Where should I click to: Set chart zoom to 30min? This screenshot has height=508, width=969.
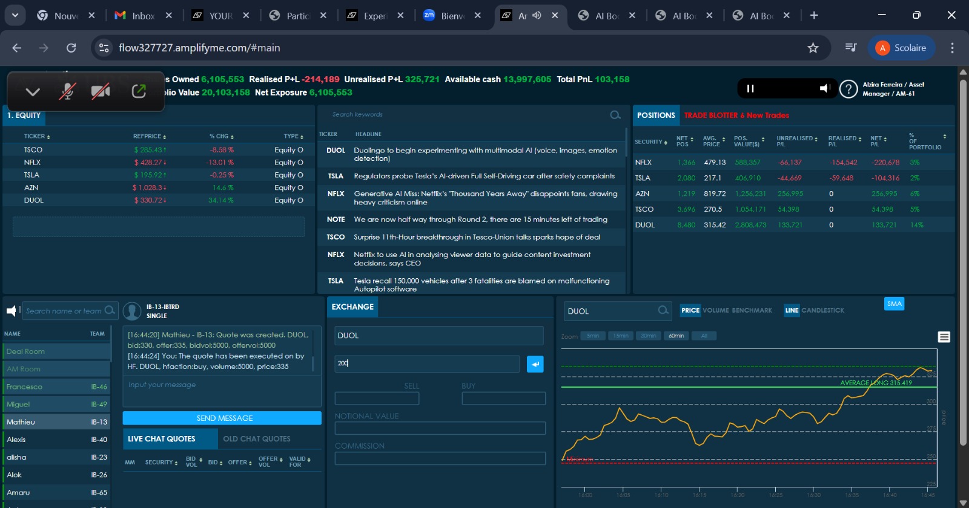(x=649, y=336)
